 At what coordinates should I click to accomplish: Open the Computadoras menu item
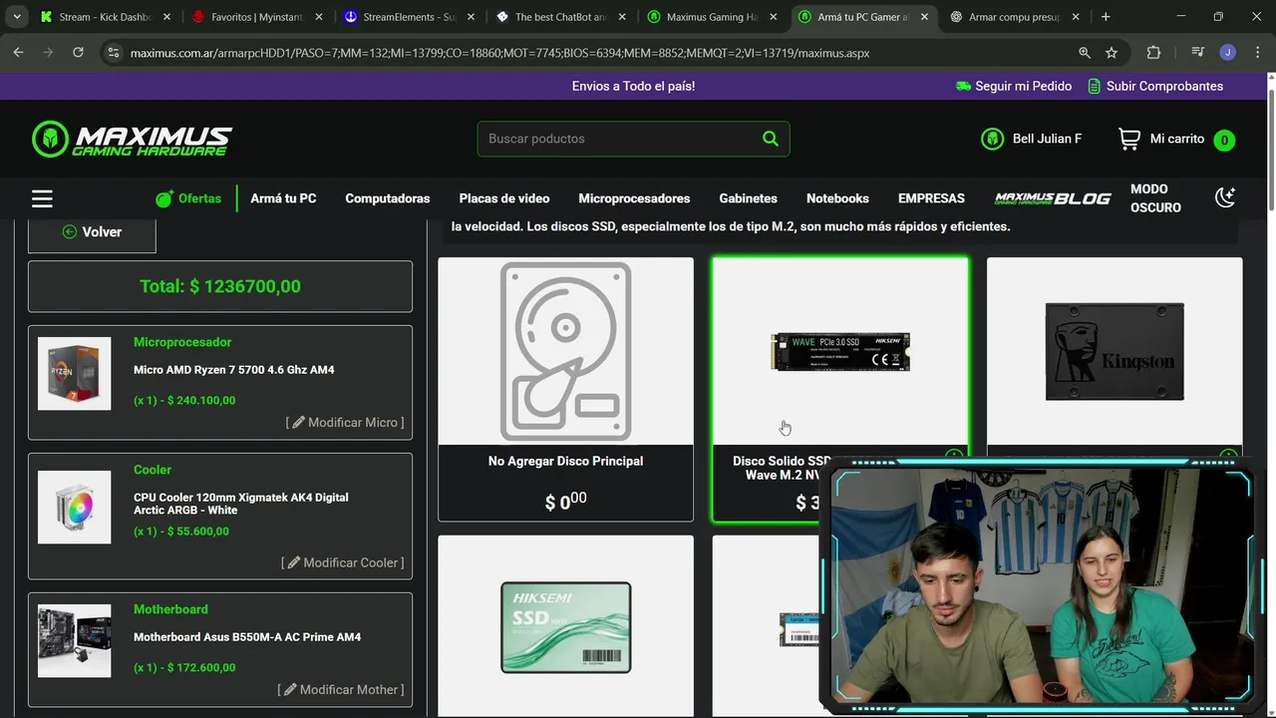(x=388, y=198)
